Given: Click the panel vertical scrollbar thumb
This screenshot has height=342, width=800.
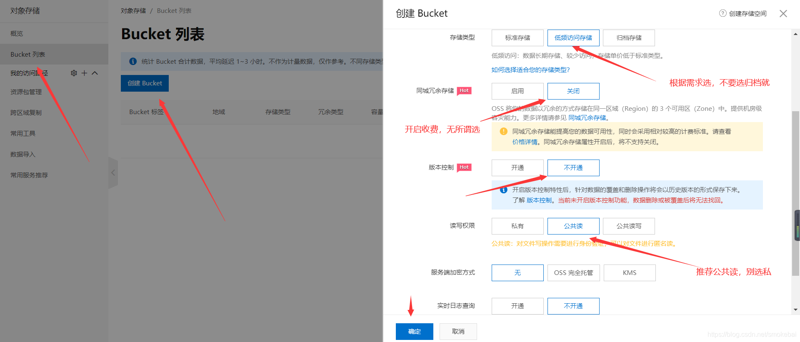Looking at the screenshot, I should 796,193.
